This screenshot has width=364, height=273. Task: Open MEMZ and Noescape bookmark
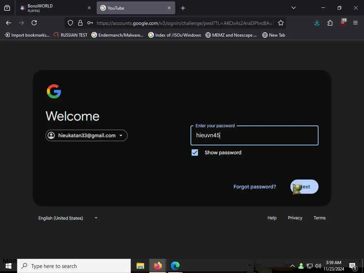[x=231, y=35]
